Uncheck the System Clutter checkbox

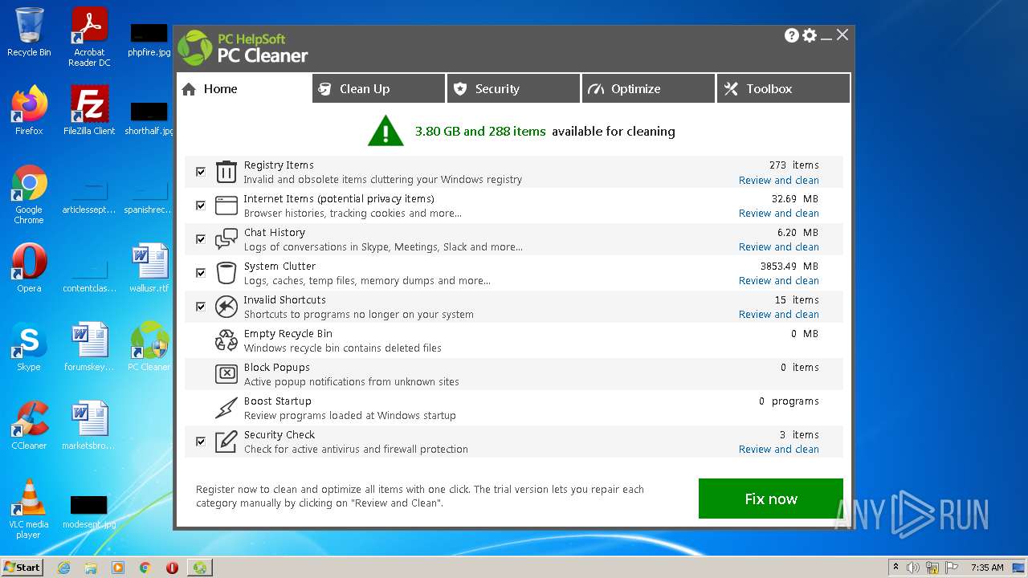201,273
